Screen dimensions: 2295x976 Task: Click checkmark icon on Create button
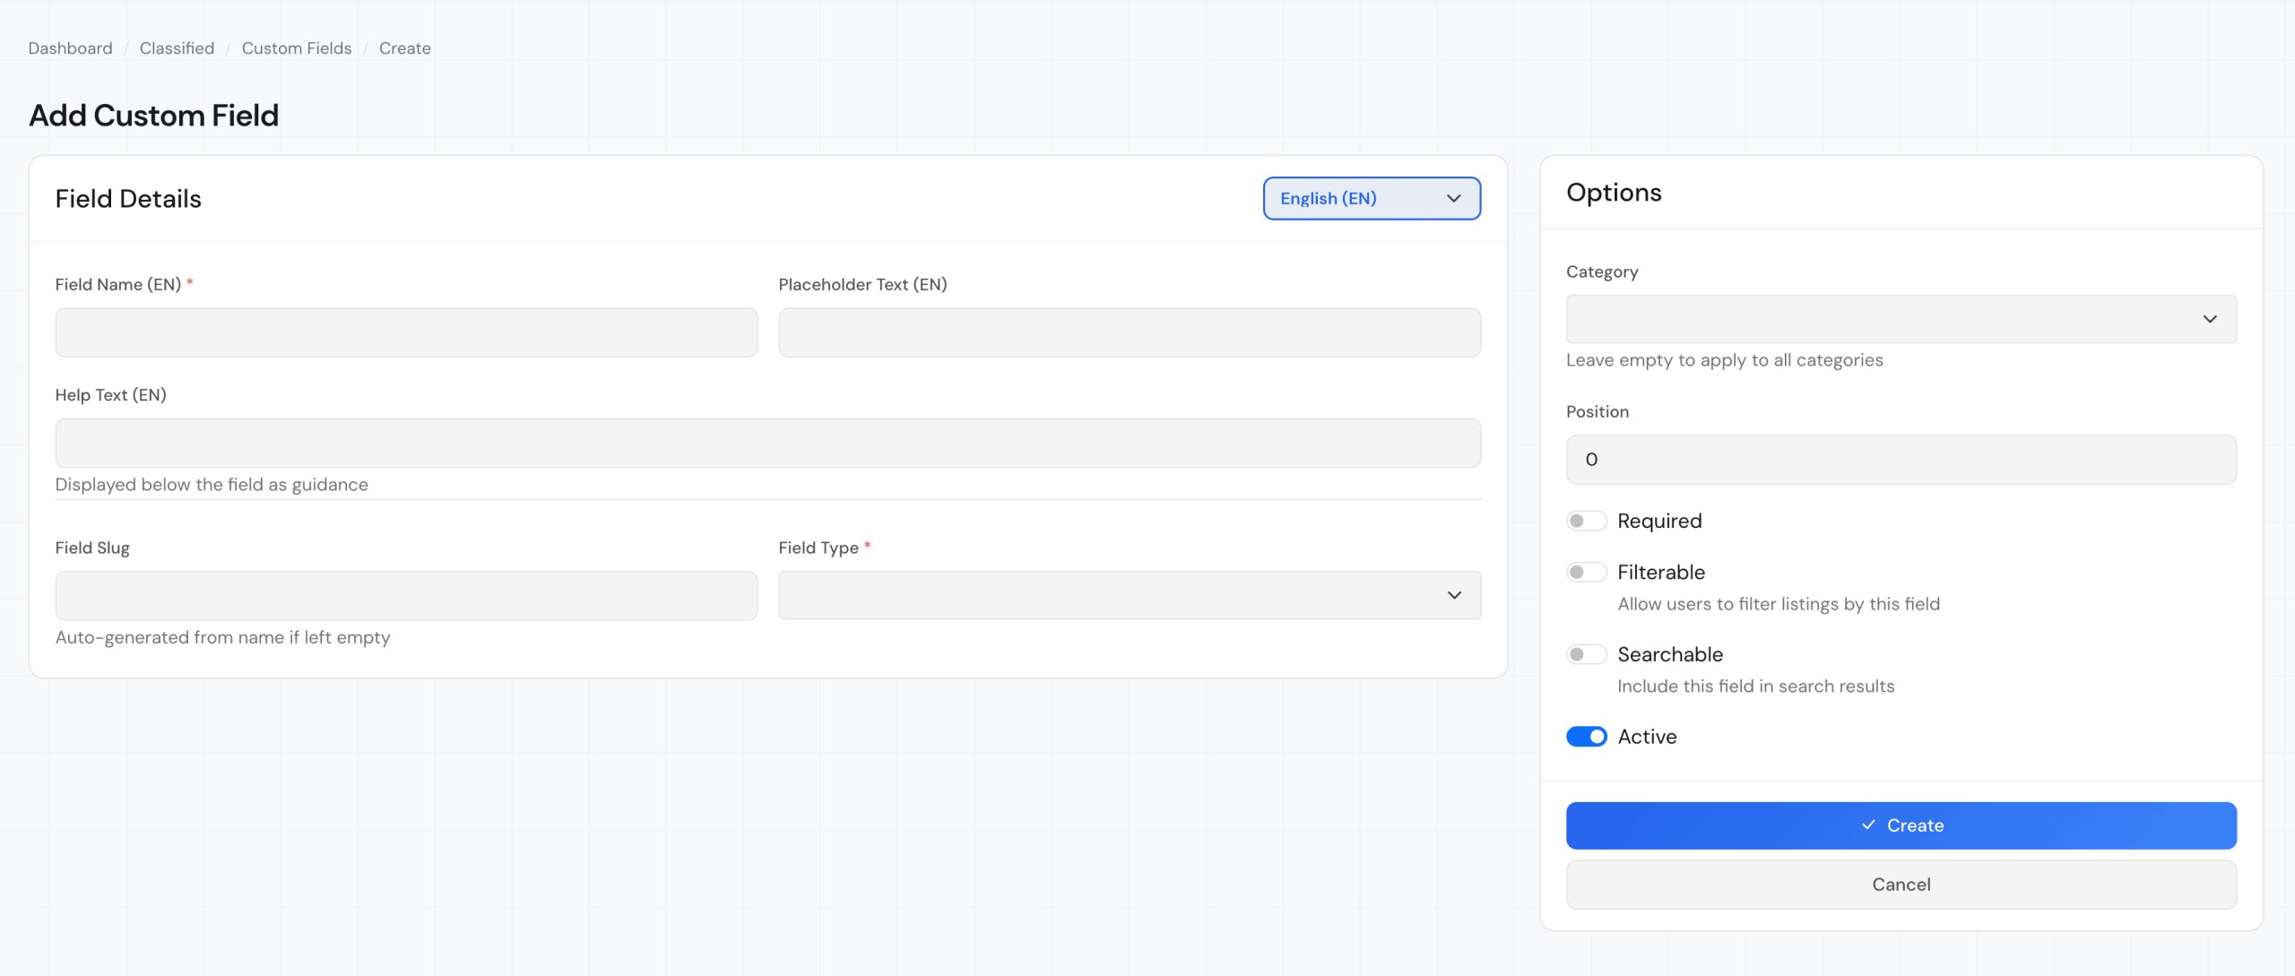pos(1868,825)
